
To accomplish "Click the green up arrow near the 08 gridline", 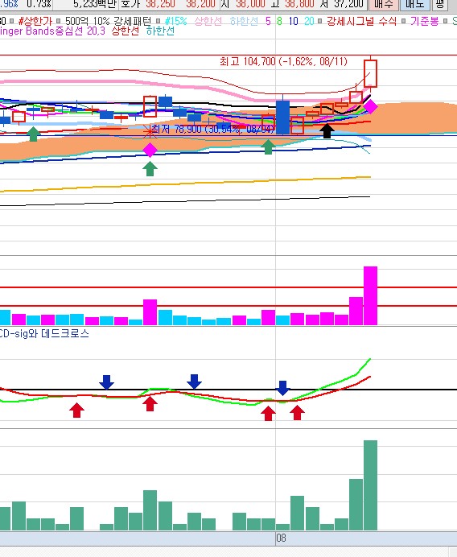I will coord(269,146).
